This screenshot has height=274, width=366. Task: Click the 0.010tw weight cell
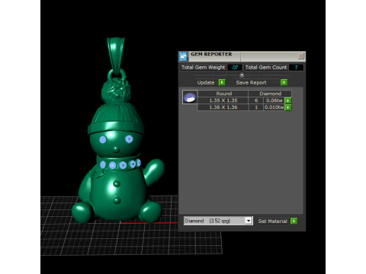coord(274,107)
